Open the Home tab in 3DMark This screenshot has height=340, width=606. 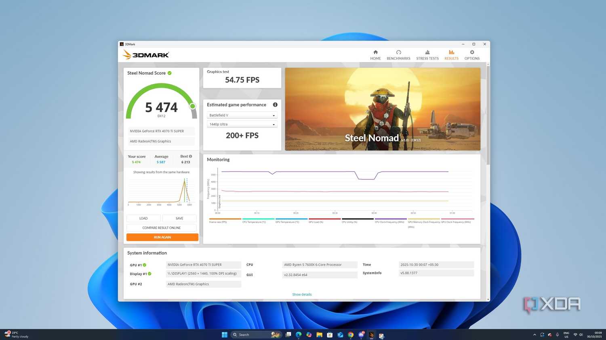375,55
